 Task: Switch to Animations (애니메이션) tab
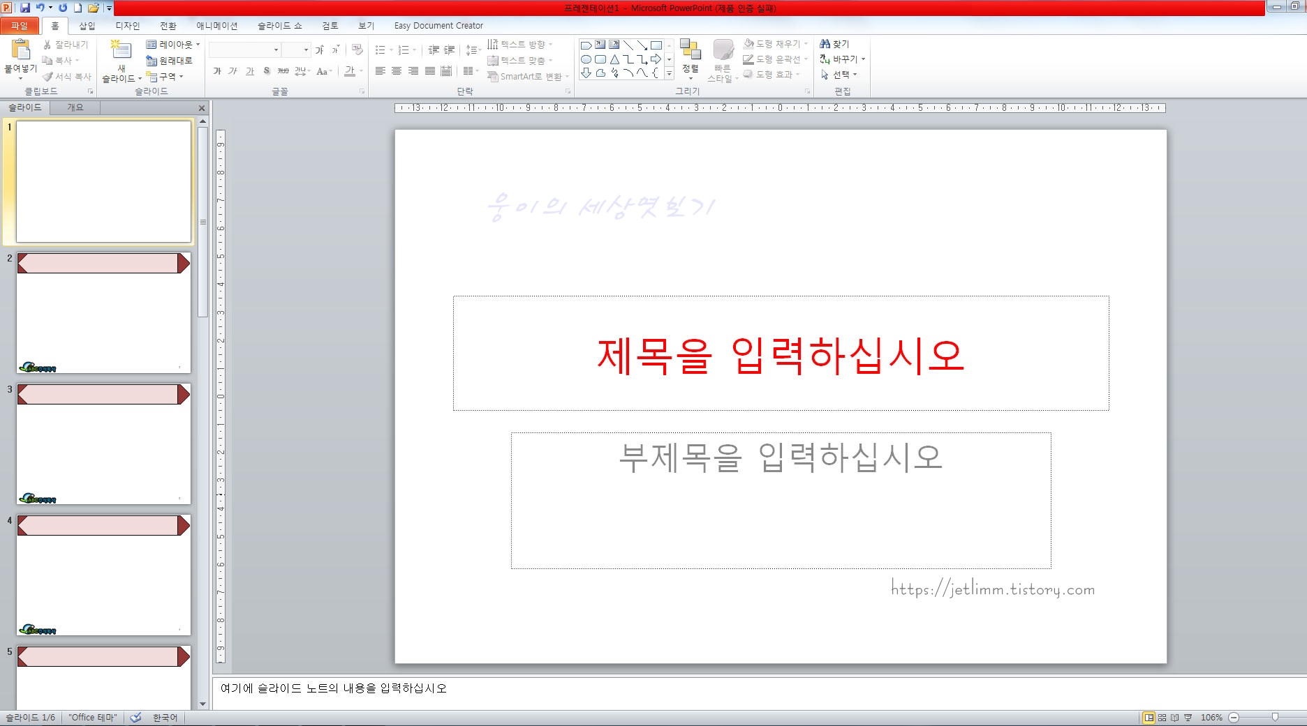click(217, 26)
